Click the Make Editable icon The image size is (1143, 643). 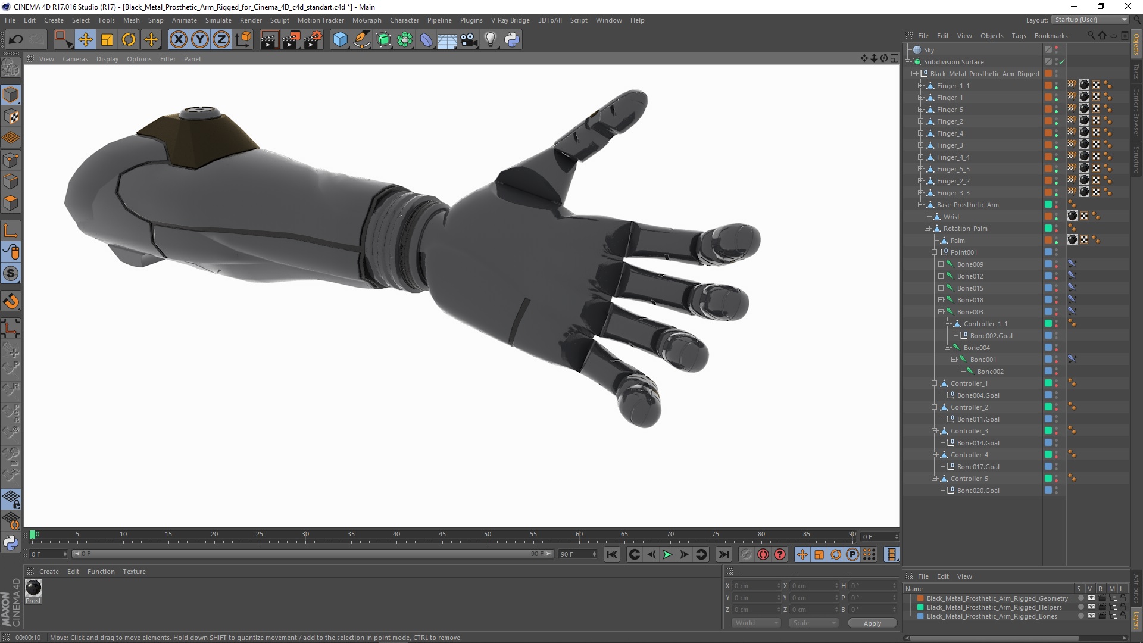(x=11, y=68)
